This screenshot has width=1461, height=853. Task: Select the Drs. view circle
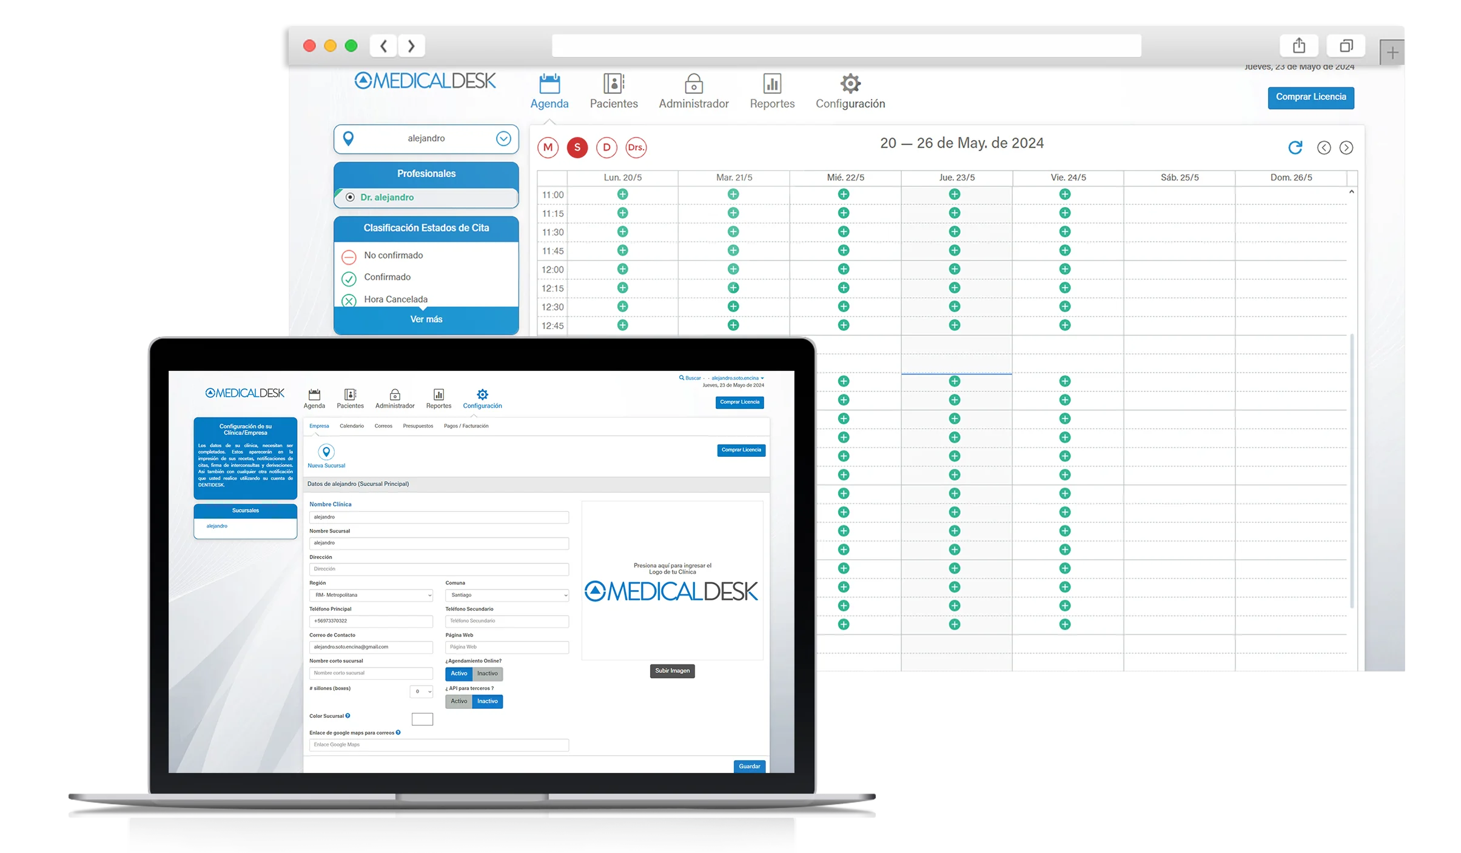(636, 147)
